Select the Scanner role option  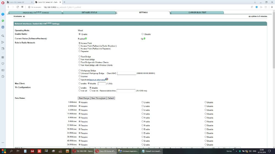80,76
